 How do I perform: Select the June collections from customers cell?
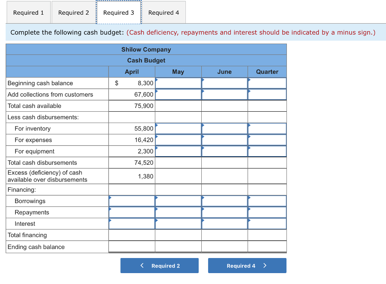[224, 94]
